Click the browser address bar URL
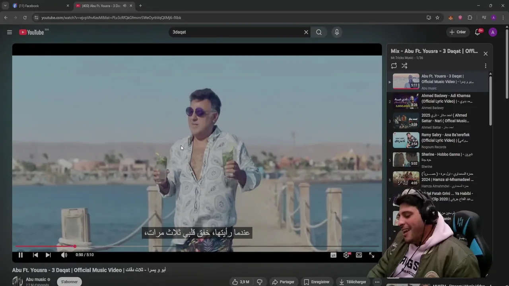Image resolution: width=509 pixels, height=286 pixels. pyautogui.click(x=111, y=18)
